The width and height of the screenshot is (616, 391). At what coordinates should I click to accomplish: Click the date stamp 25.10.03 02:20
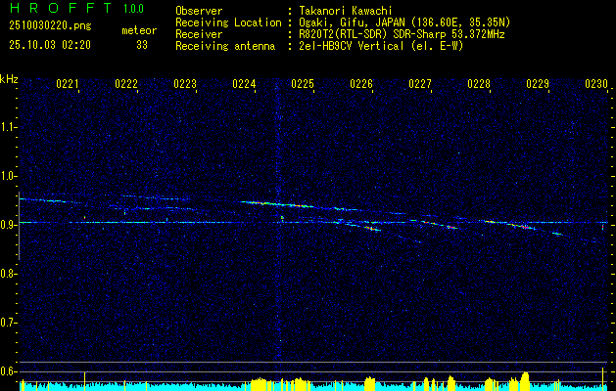50,45
